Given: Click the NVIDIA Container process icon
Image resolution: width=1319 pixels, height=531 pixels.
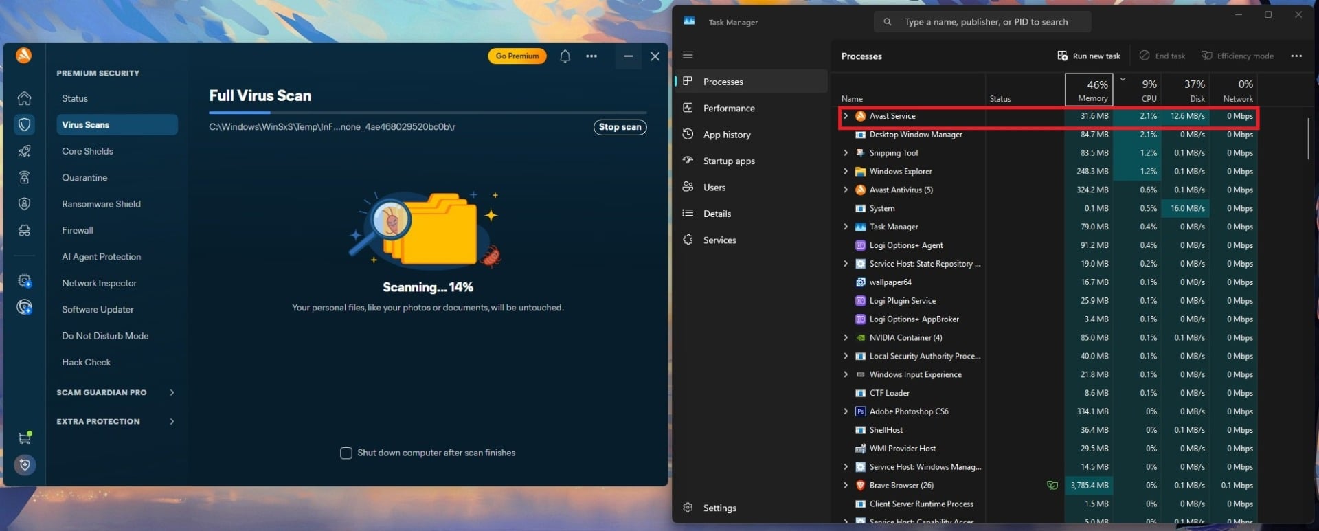Looking at the screenshot, I should (860, 338).
